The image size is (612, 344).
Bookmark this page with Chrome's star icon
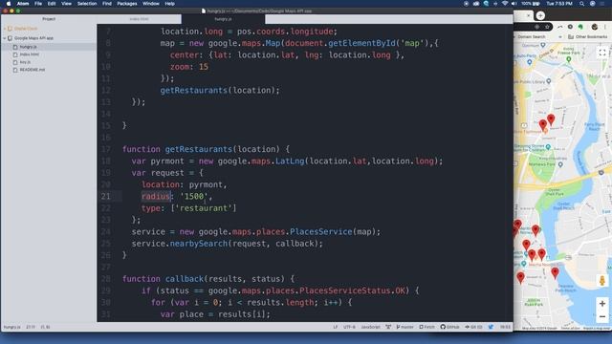[x=547, y=27]
